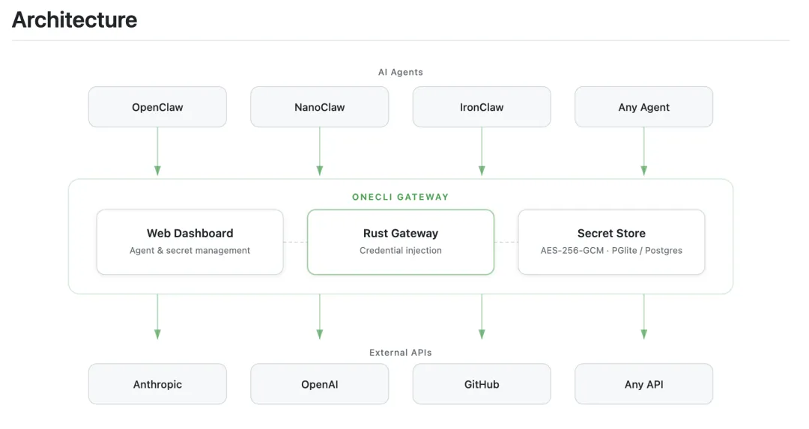
Task: Select the NanoClaw agent box
Action: (319, 107)
